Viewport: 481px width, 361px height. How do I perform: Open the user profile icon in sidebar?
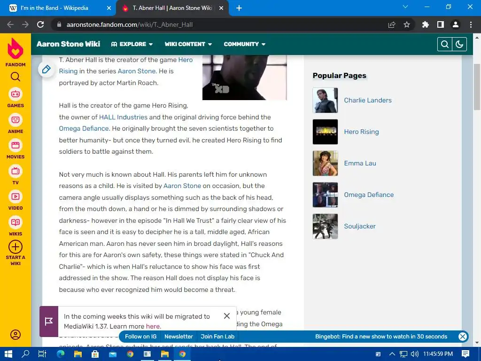[x=16, y=334]
